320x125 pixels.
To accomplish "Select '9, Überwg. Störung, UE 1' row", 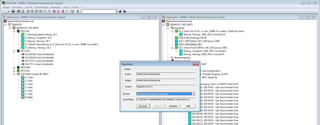I will (37, 41).
